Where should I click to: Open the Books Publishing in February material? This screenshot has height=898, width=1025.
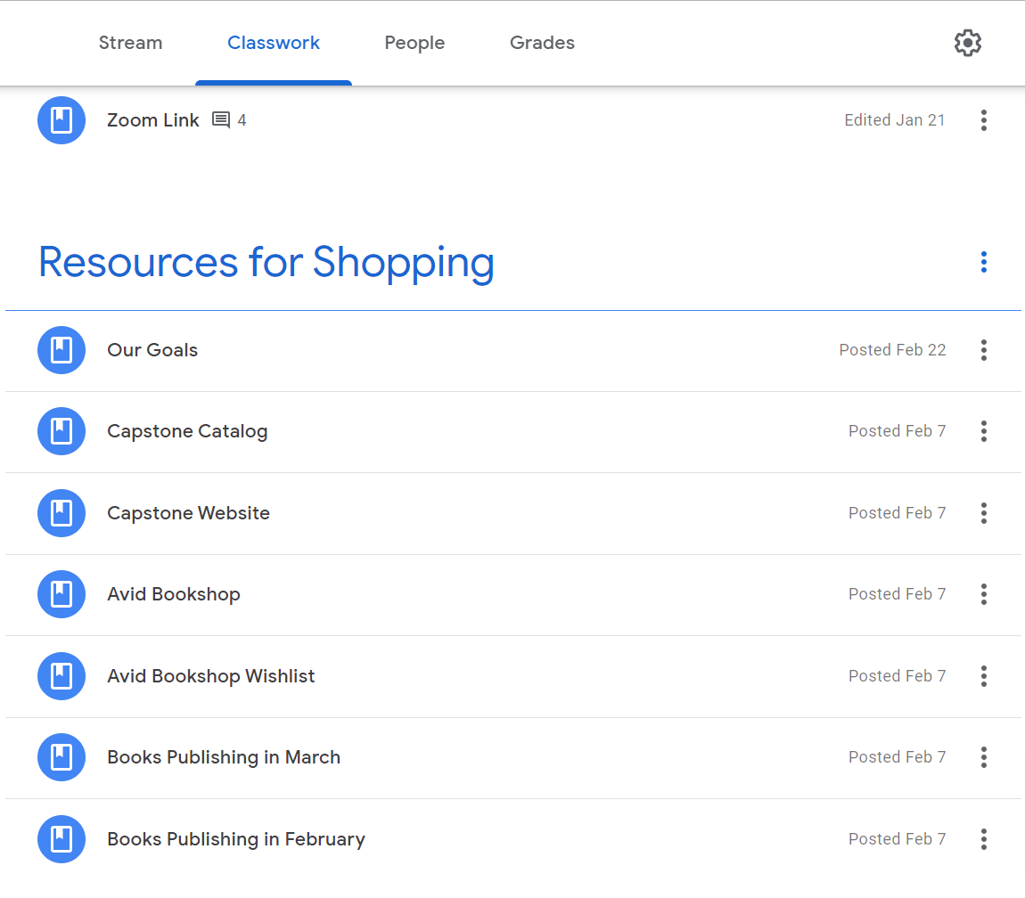[236, 839]
